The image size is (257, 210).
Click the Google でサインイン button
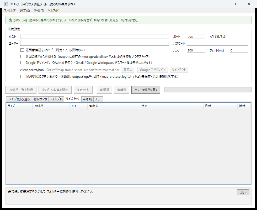click(x=152, y=70)
